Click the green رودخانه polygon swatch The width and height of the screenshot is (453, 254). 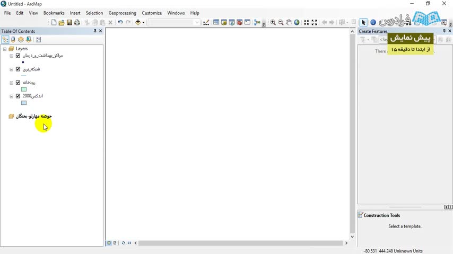[x=24, y=89]
